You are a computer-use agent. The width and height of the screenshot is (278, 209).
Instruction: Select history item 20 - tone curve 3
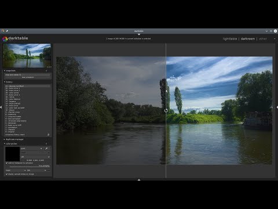pyautogui.click(x=28, y=88)
